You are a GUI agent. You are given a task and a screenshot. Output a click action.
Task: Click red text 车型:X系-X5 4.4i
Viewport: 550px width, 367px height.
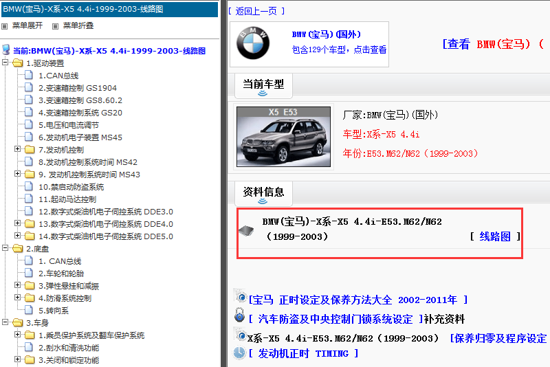click(381, 134)
